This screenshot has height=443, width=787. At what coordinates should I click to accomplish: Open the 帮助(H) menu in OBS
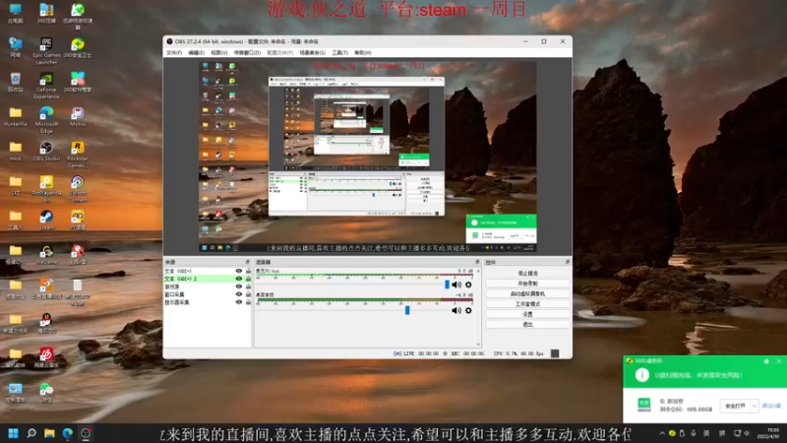363,53
